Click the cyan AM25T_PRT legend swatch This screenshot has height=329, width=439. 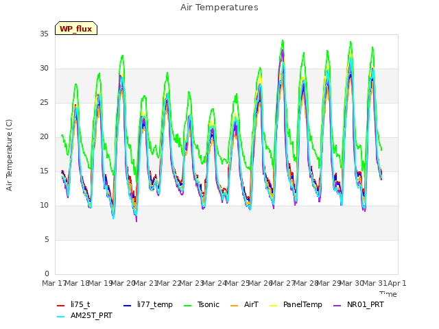pos(61,317)
